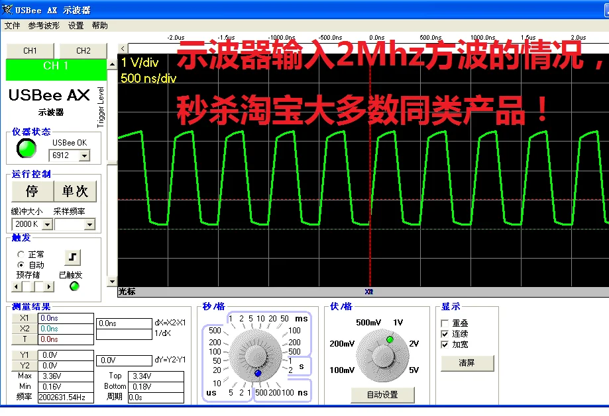The image size is (609, 416).
Task: Set volts knob to 500mV
Action: [x=368, y=323]
